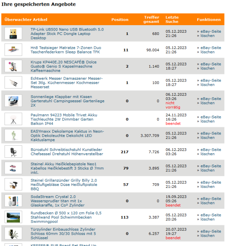The height and width of the screenshot is (246, 225).
Task: Open Sonnenliege Klappbar mit Kissen link
Action: (67, 101)
